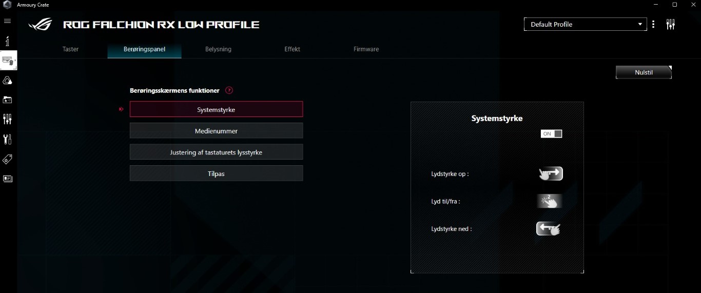Click the Lyd til/fra label
Image resolution: width=701 pixels, height=293 pixels.
pos(445,202)
